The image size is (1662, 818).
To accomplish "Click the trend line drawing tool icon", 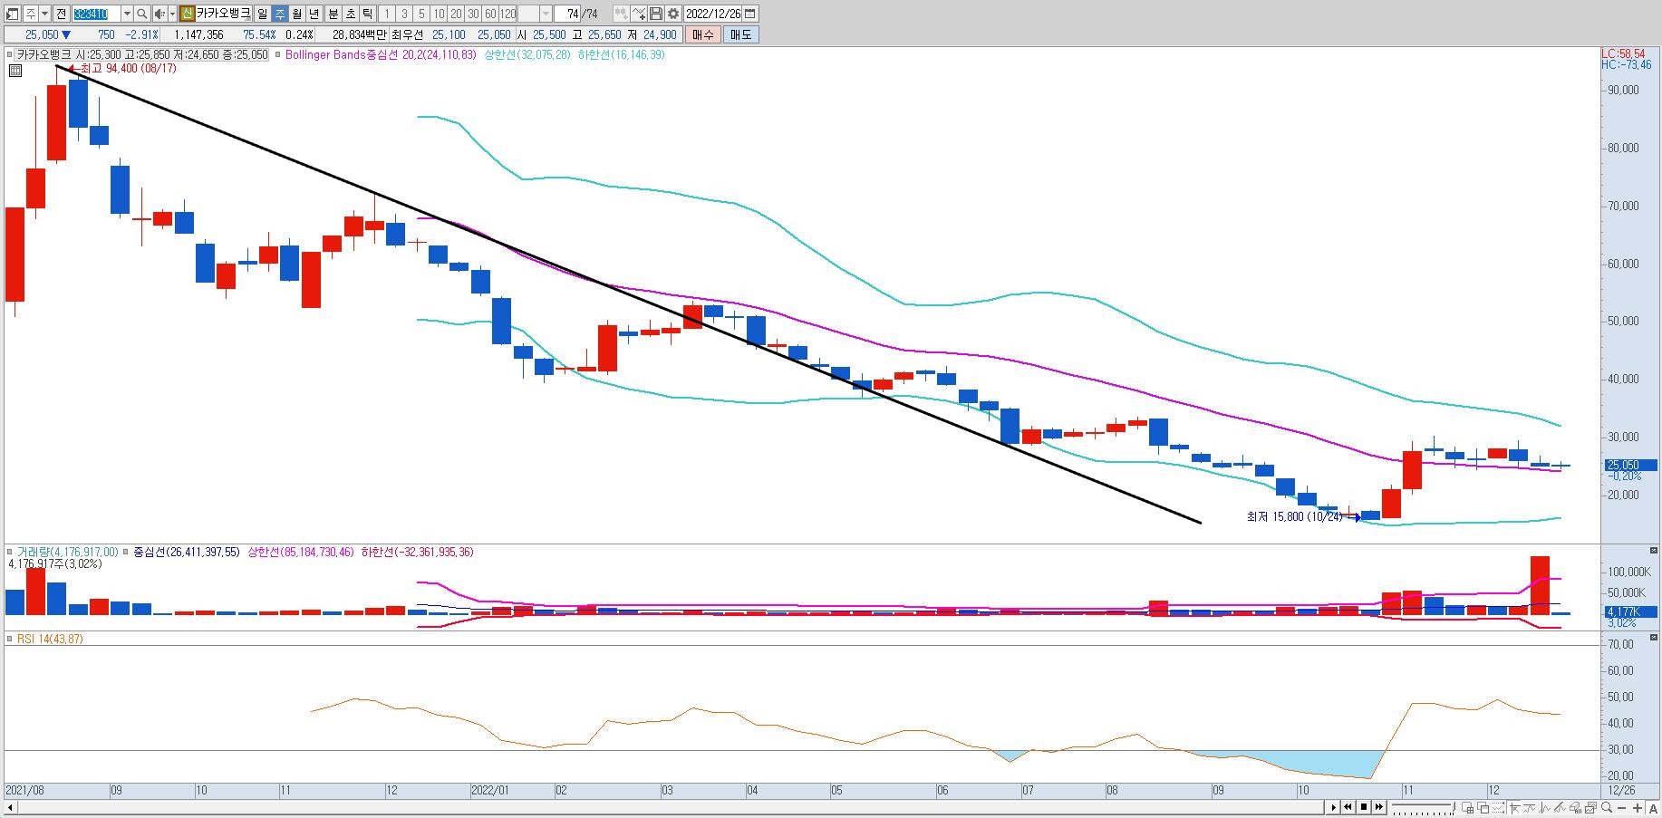I will [1560, 807].
